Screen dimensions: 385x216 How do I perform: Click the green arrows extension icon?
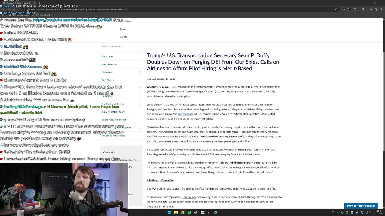point(349,9)
